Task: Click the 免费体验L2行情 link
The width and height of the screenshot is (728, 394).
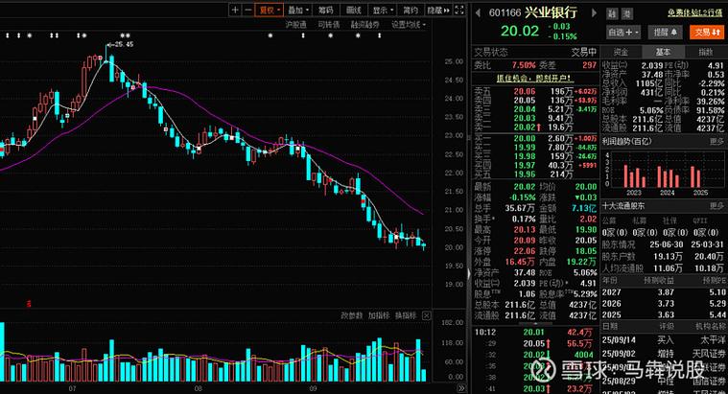Action: tap(681, 12)
